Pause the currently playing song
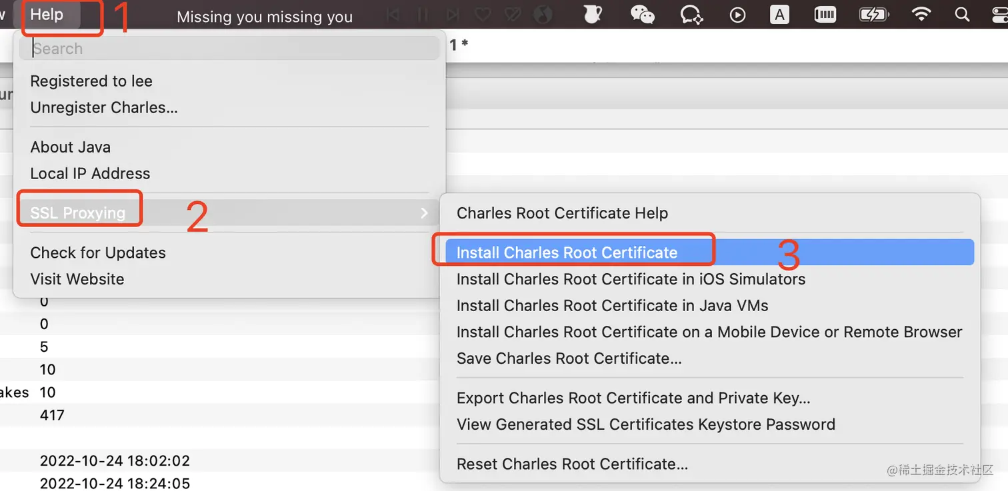The width and height of the screenshot is (1008, 491). [x=423, y=15]
